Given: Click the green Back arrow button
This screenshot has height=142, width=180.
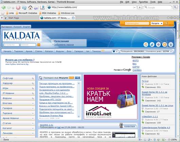Looking at the screenshot, I should (3, 7).
